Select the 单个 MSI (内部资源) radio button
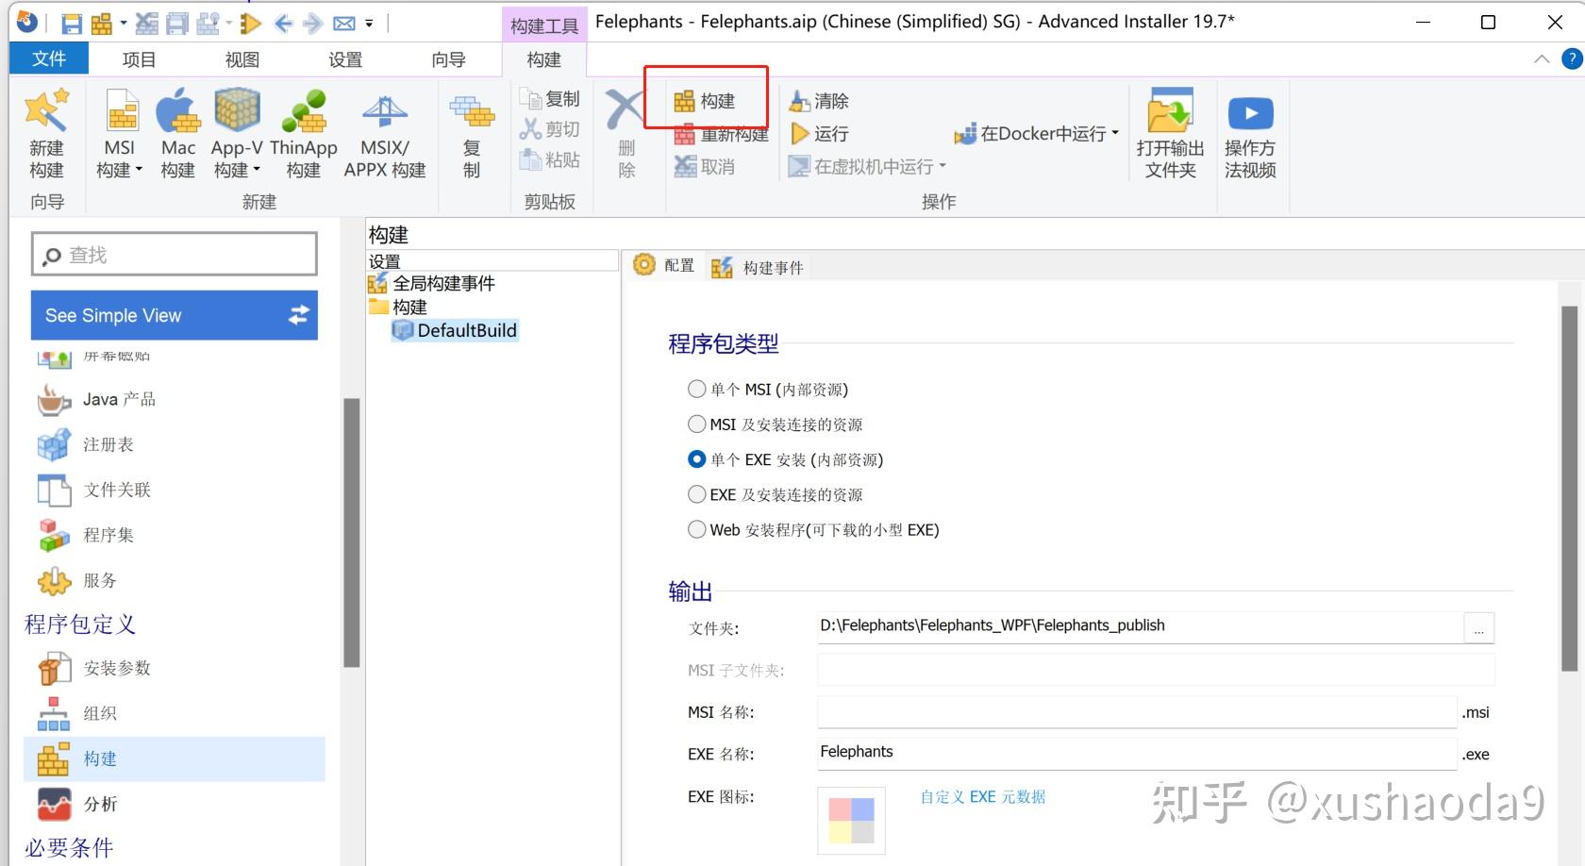The width and height of the screenshot is (1585, 866). coord(696,389)
